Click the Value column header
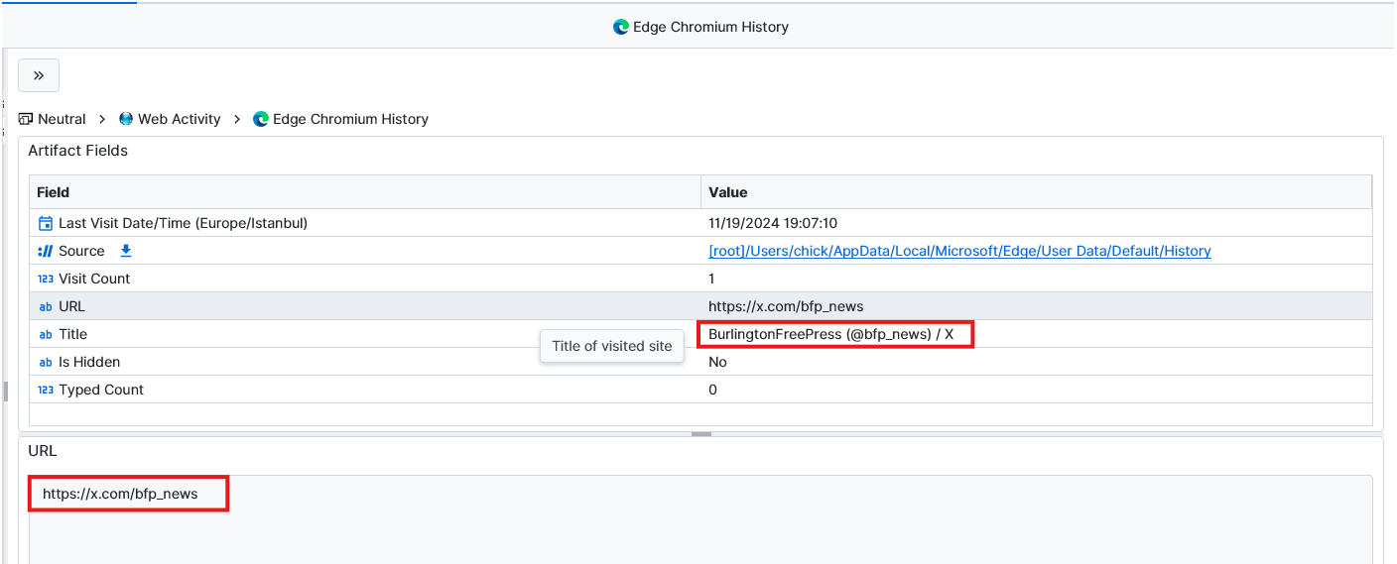This screenshot has width=1397, height=564. point(727,192)
